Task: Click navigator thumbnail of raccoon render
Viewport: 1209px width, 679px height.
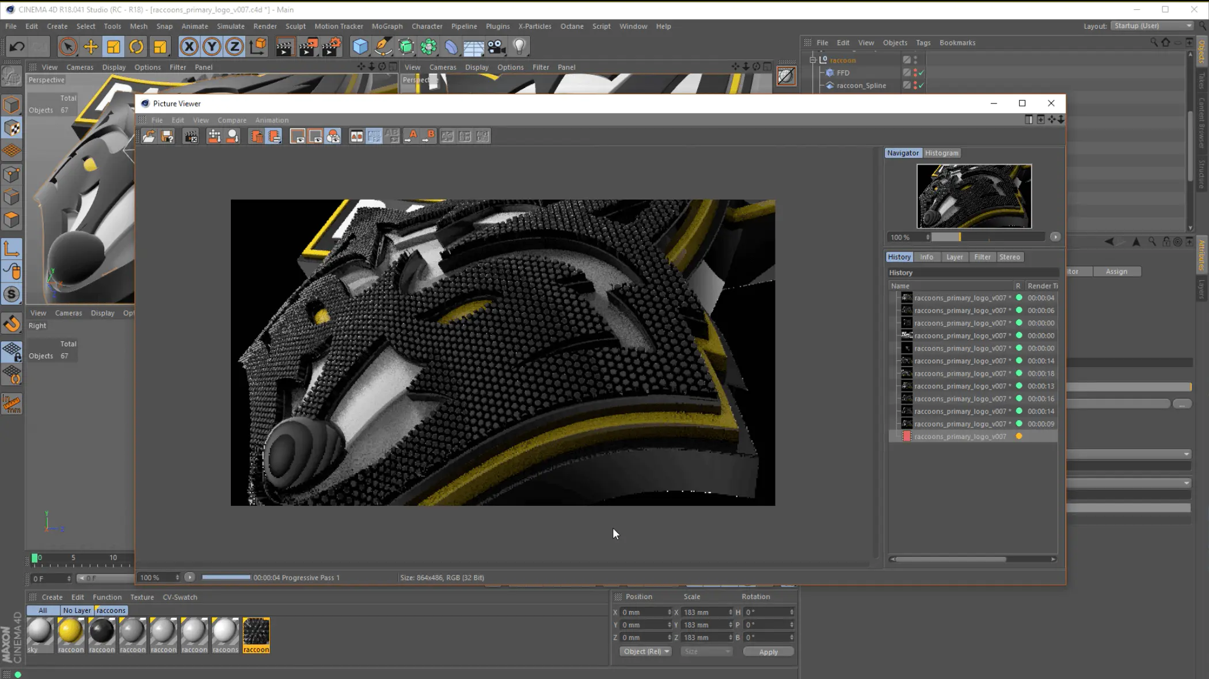Action: (974, 196)
